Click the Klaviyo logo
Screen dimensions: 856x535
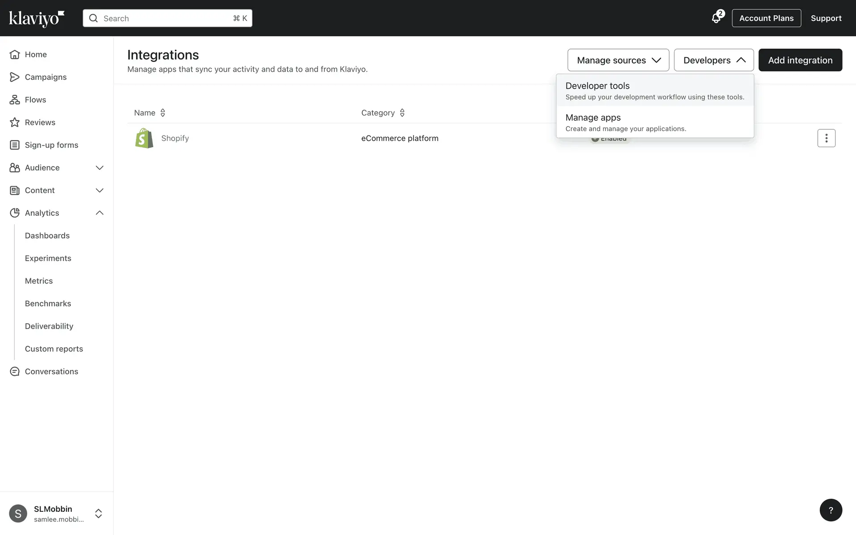[37, 18]
